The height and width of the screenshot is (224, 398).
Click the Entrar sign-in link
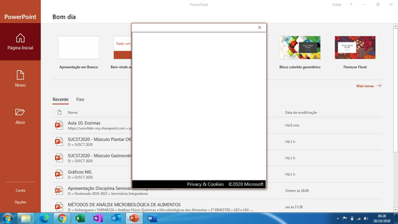point(337,4)
